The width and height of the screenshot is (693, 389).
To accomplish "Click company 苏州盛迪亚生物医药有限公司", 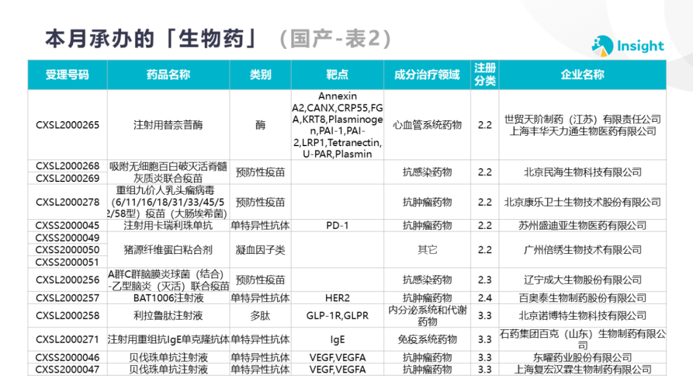I will pos(583,226).
